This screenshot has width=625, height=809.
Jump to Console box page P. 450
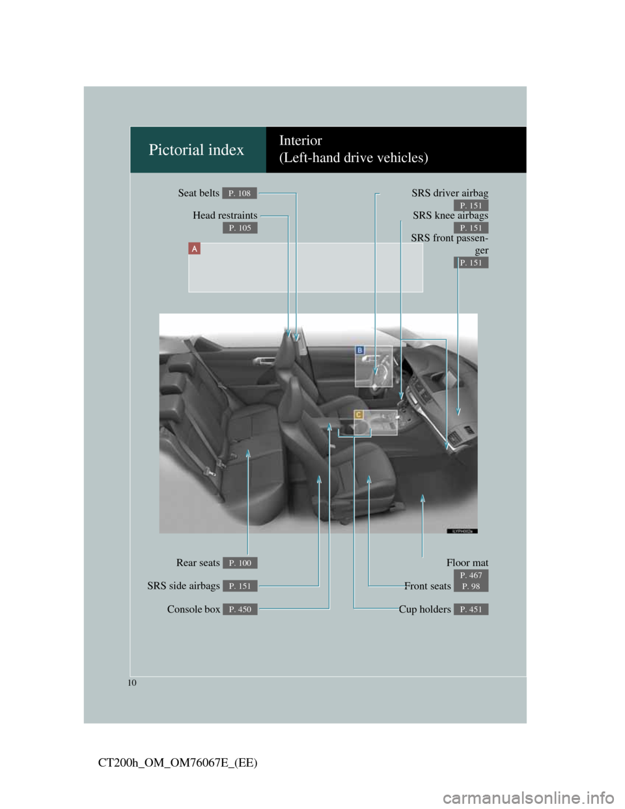pyautogui.click(x=240, y=610)
